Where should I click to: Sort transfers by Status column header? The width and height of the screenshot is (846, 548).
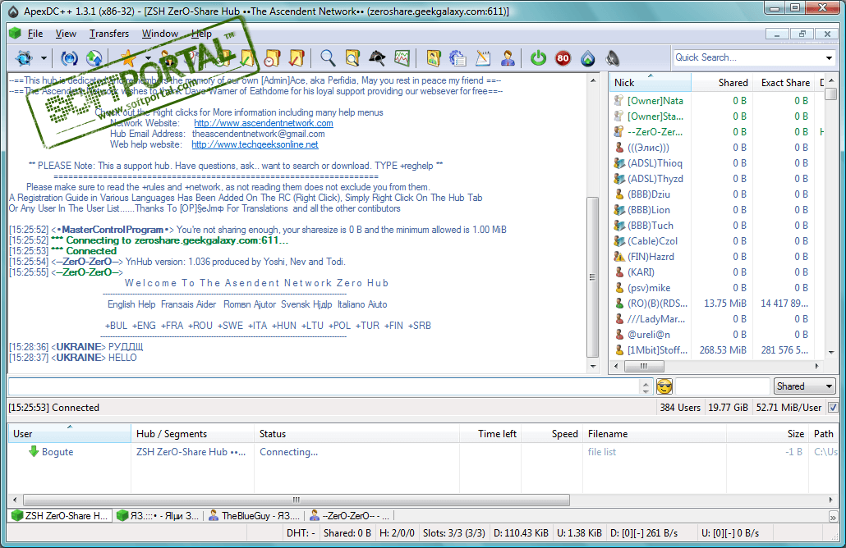point(356,434)
